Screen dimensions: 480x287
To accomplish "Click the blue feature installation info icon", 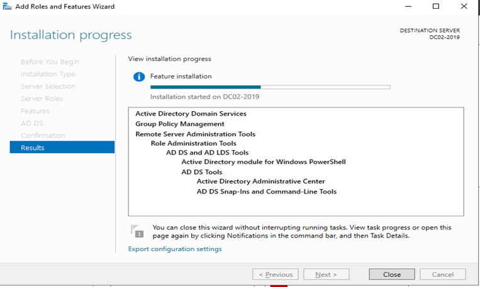I will tap(138, 77).
